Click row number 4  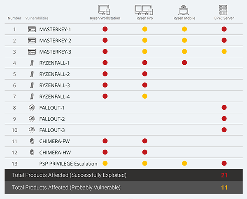coord(14,63)
